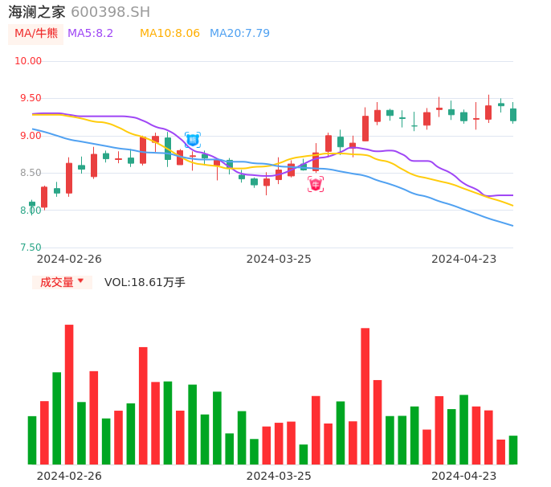Click the 8.50 price axis label

coord(31,173)
